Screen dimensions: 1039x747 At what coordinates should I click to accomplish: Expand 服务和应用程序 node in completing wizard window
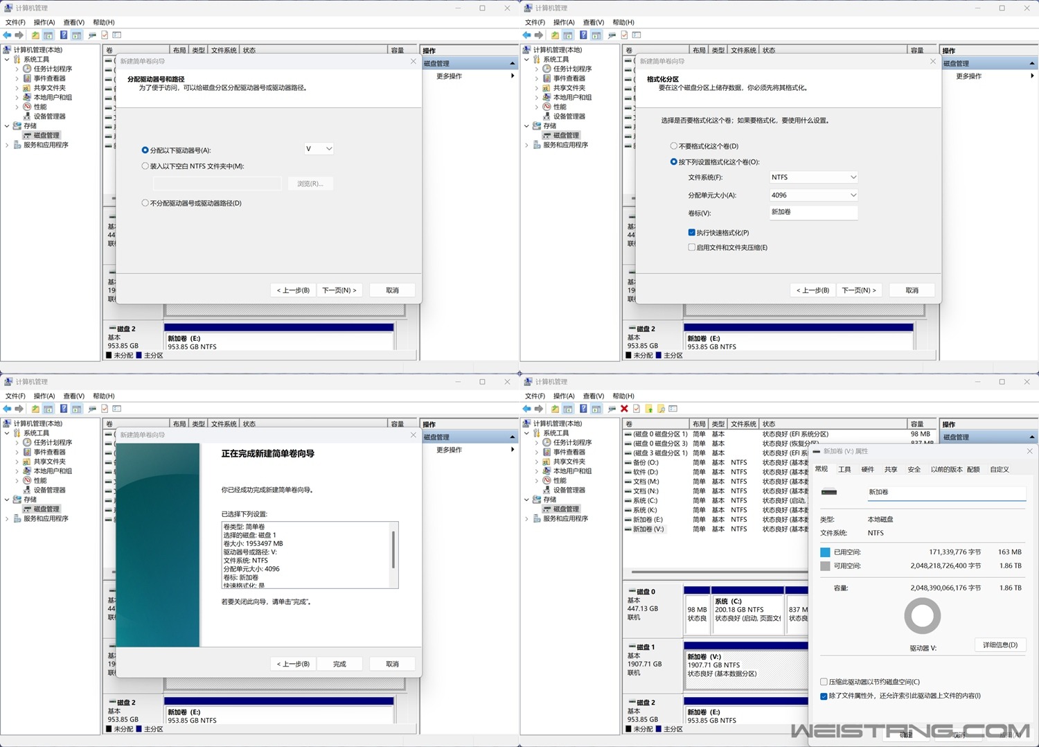[x=8, y=518]
